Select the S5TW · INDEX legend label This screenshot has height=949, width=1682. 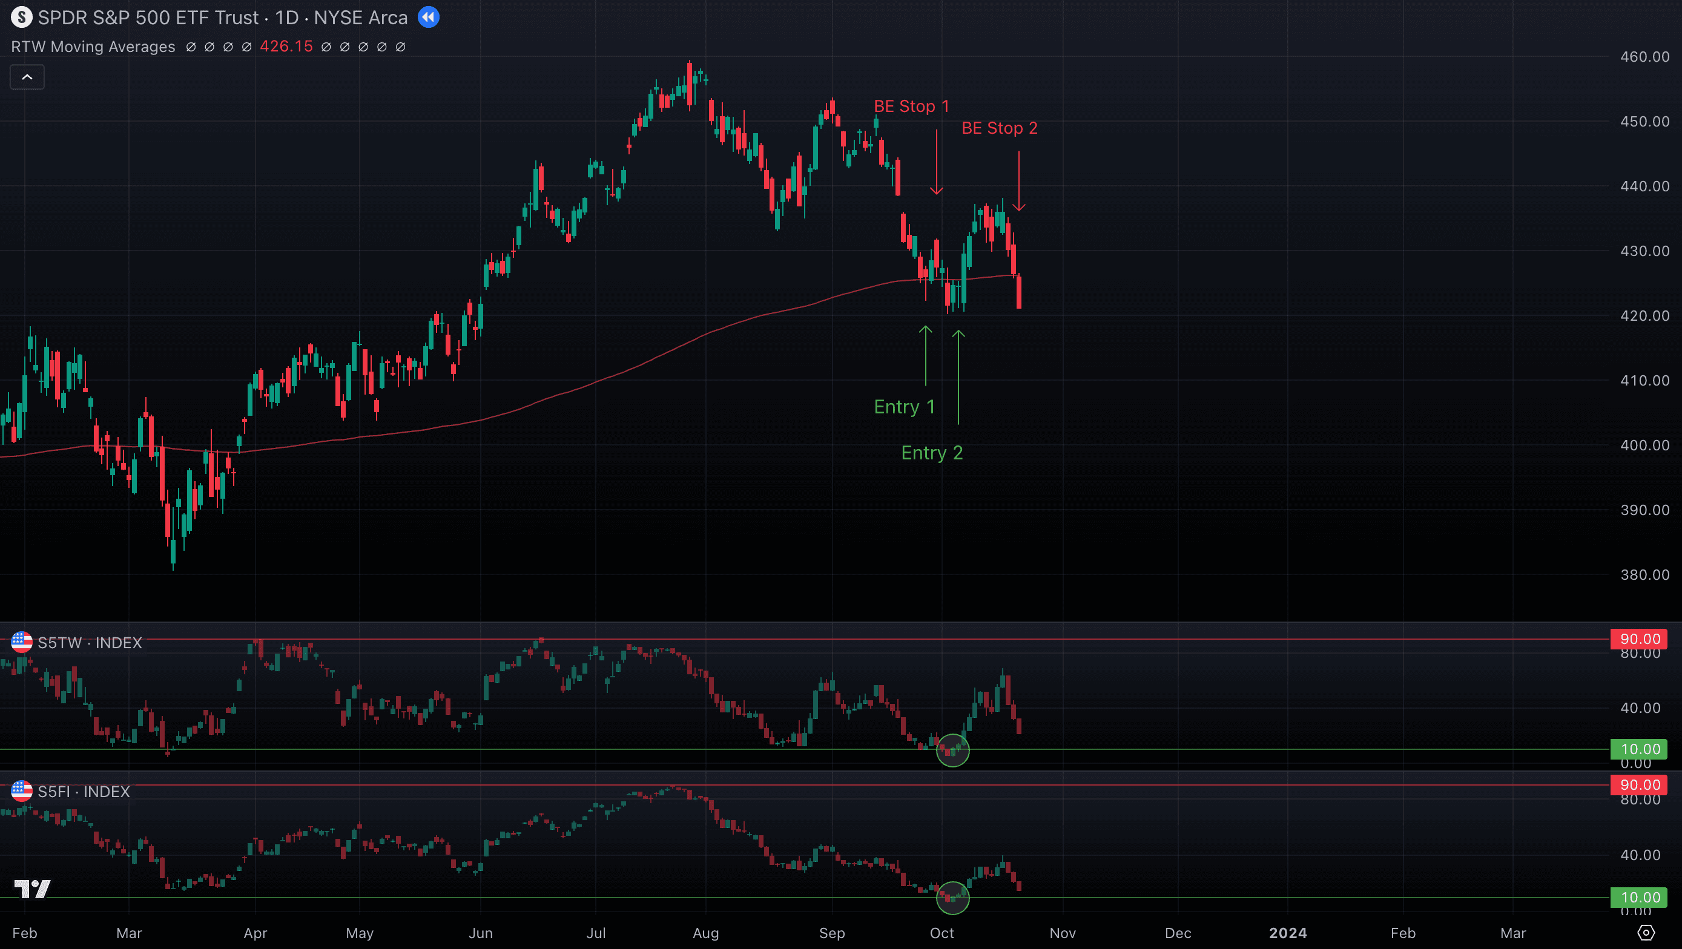90,642
